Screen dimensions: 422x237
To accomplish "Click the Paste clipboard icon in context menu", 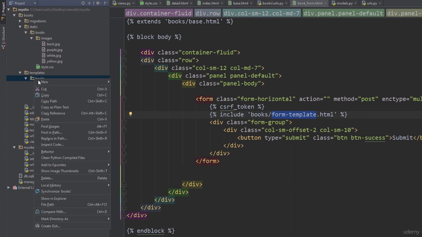I will pos(37,119).
